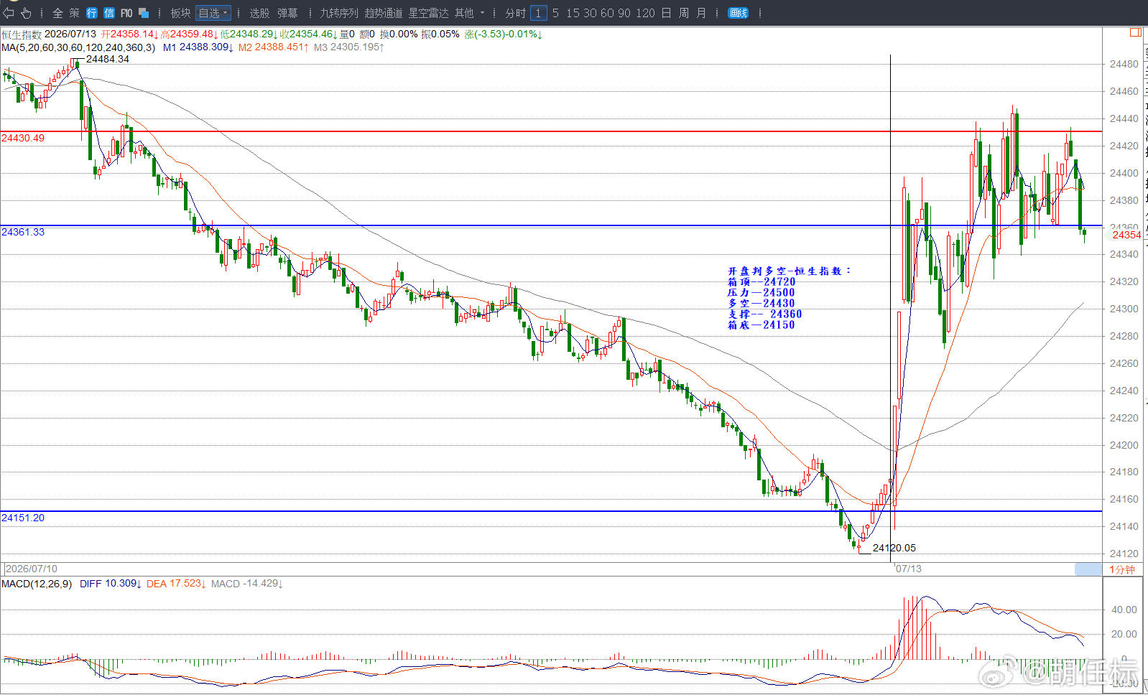
Task: Click the 箱底—24150 annotation line
Action: click(762, 325)
